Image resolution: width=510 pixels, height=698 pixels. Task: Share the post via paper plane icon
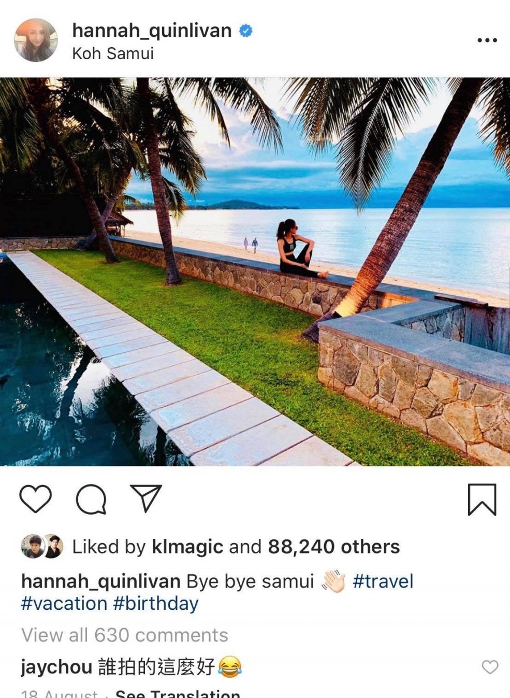pyautogui.click(x=146, y=498)
